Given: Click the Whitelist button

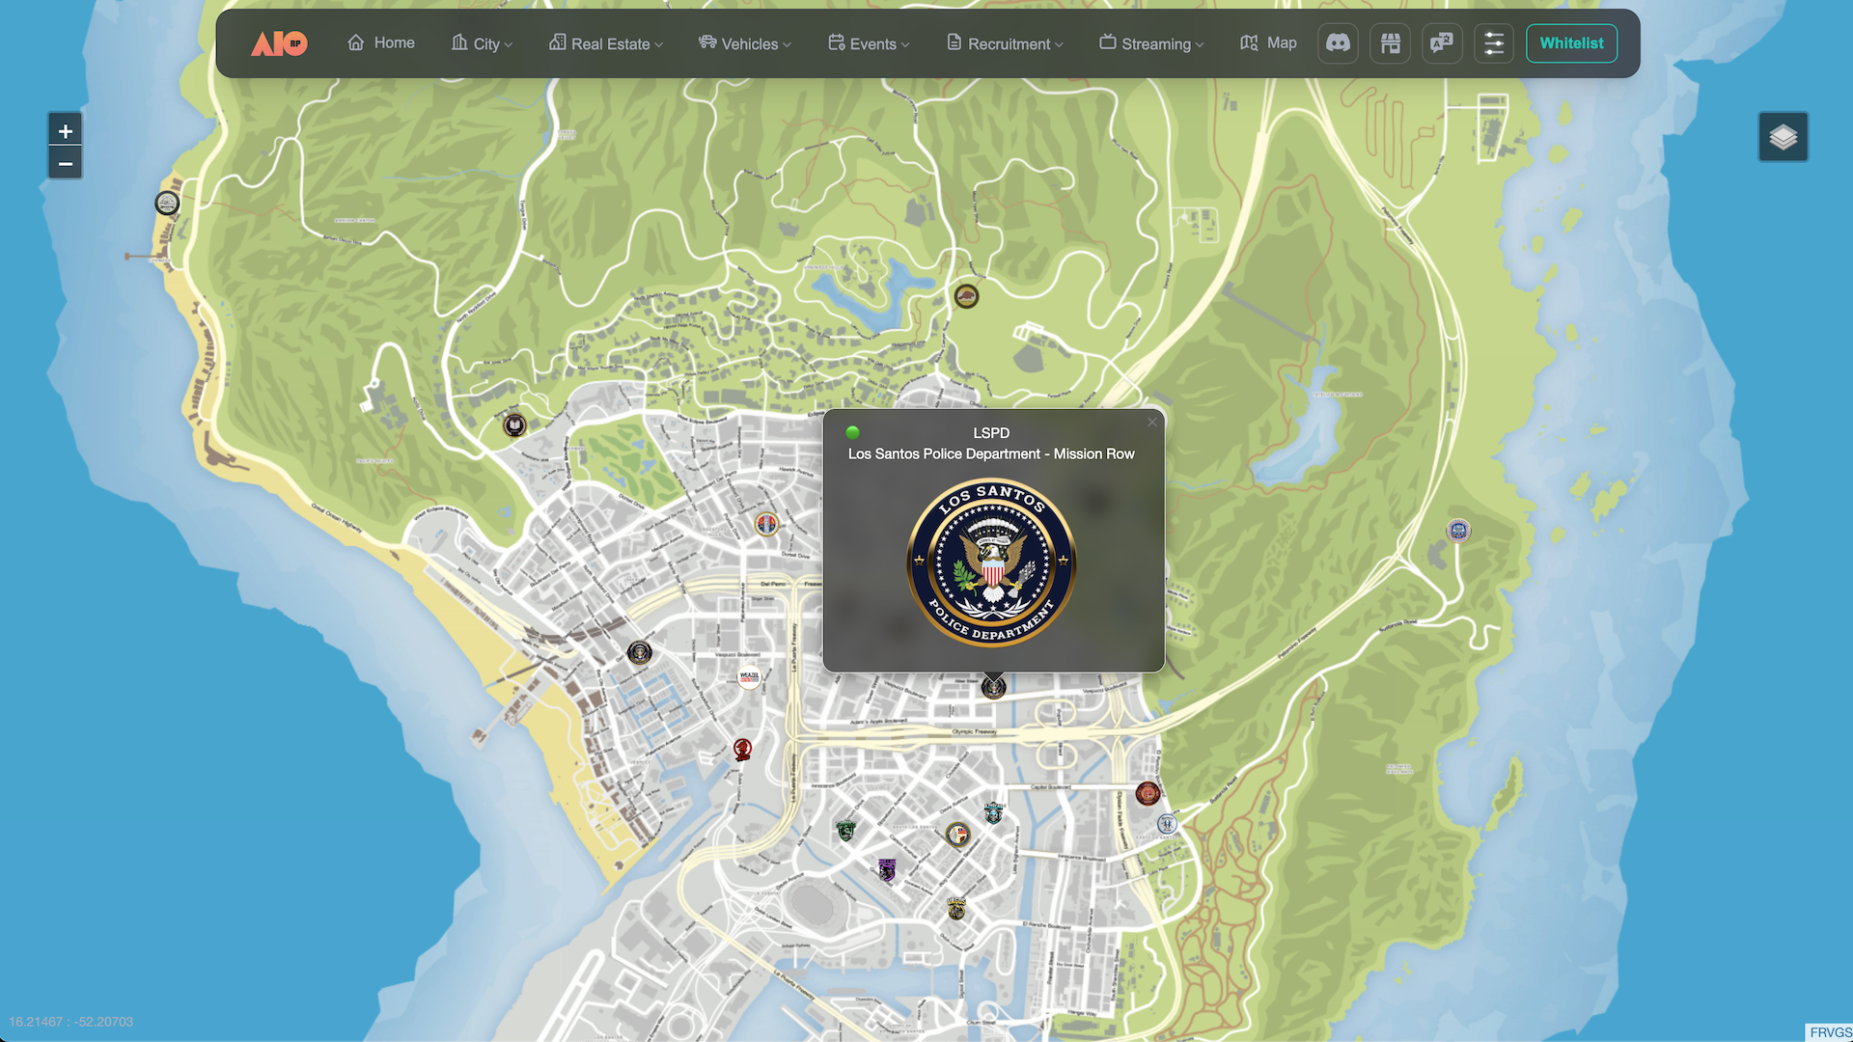Looking at the screenshot, I should (1571, 43).
